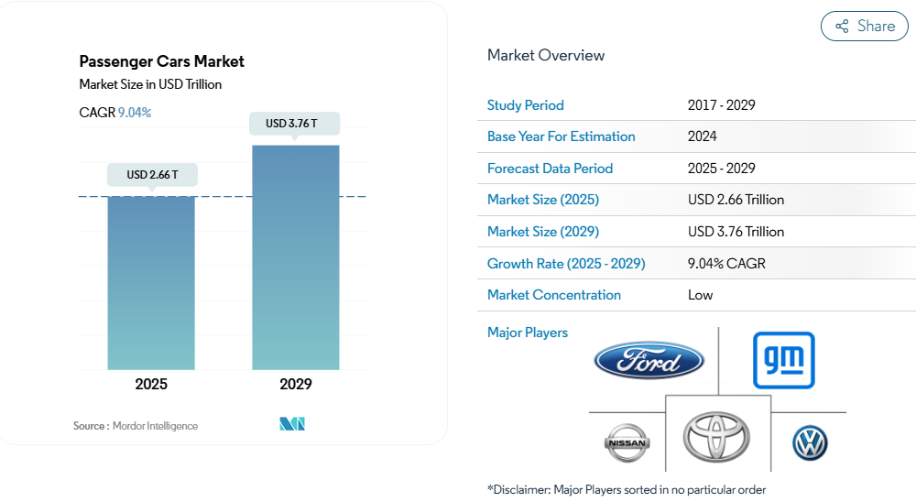
Task: Click the 2025 market size bar
Action: (151, 282)
